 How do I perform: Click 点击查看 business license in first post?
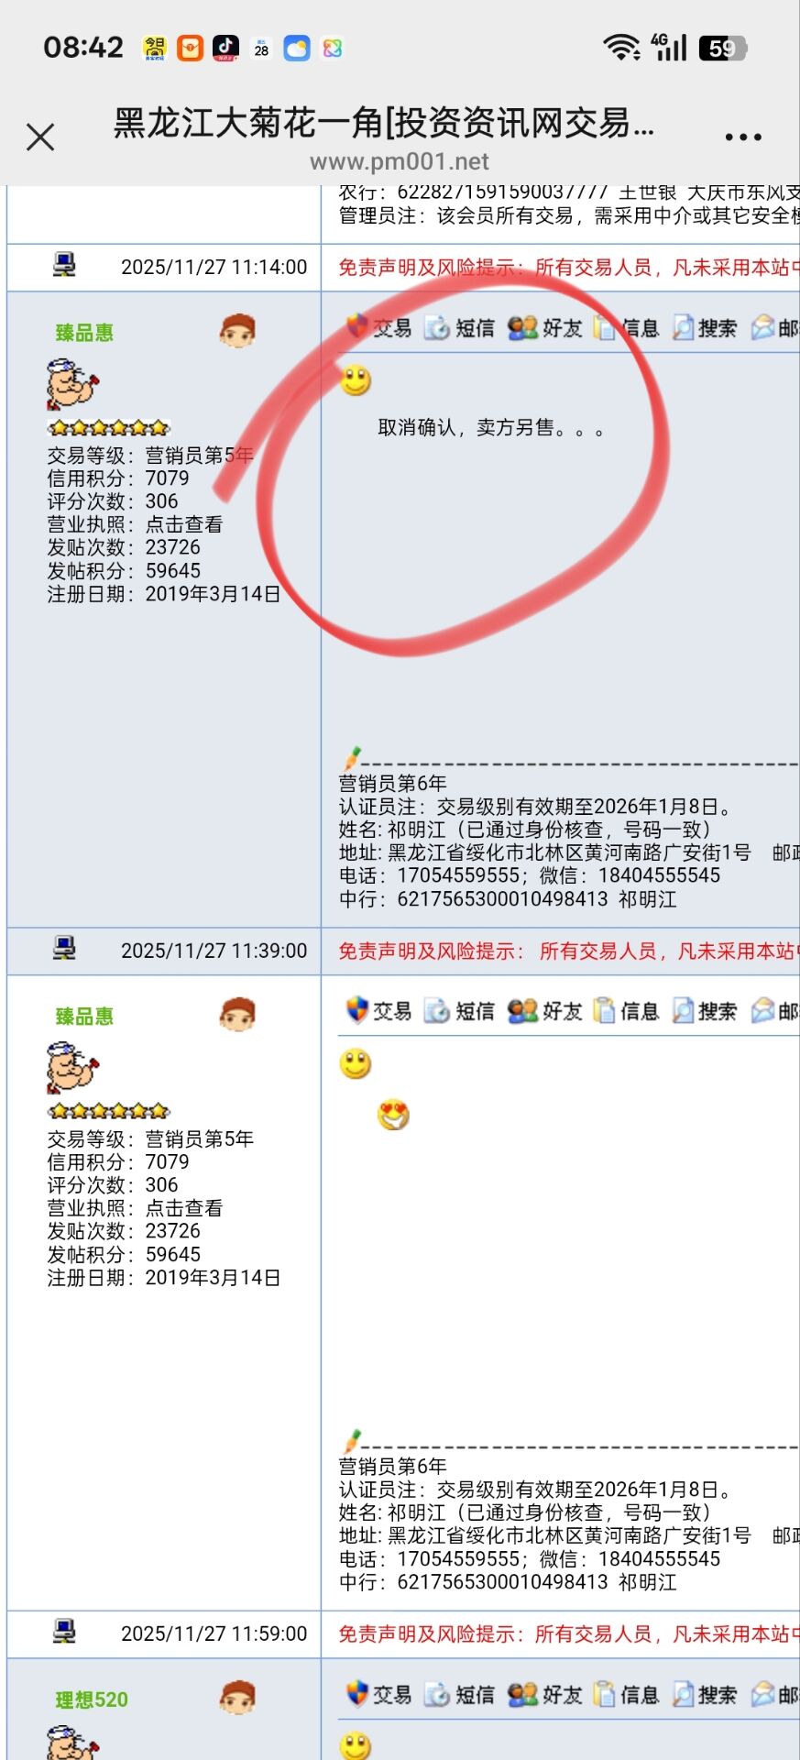184,524
